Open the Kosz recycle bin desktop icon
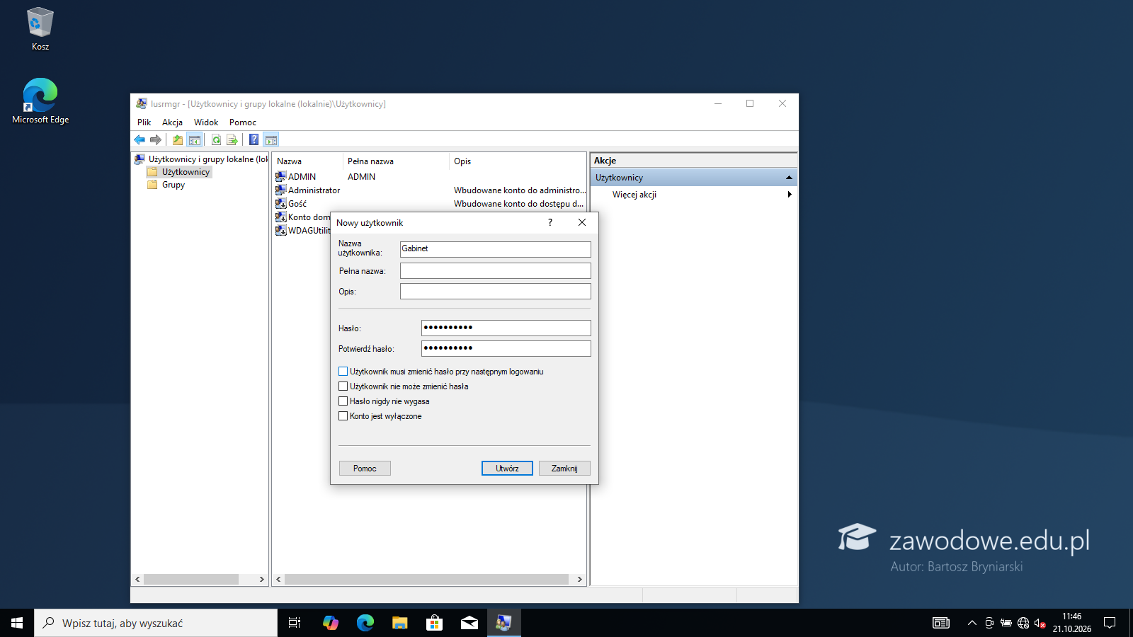This screenshot has width=1133, height=637. click(x=40, y=29)
